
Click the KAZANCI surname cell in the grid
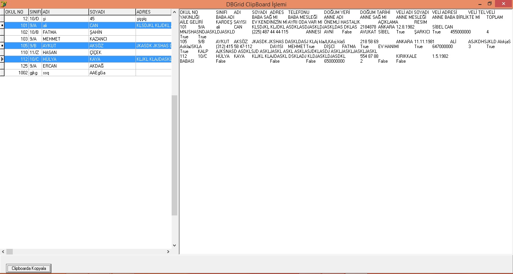coord(112,39)
